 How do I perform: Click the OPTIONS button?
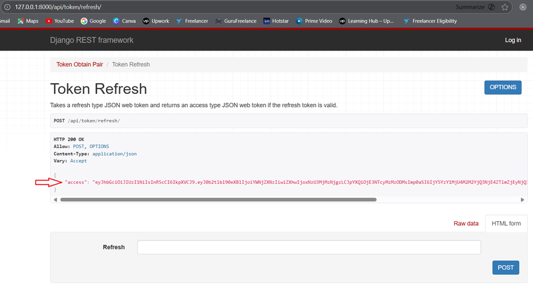(503, 87)
